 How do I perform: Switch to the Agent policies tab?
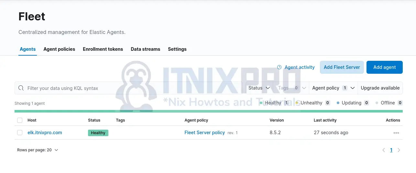tap(59, 49)
